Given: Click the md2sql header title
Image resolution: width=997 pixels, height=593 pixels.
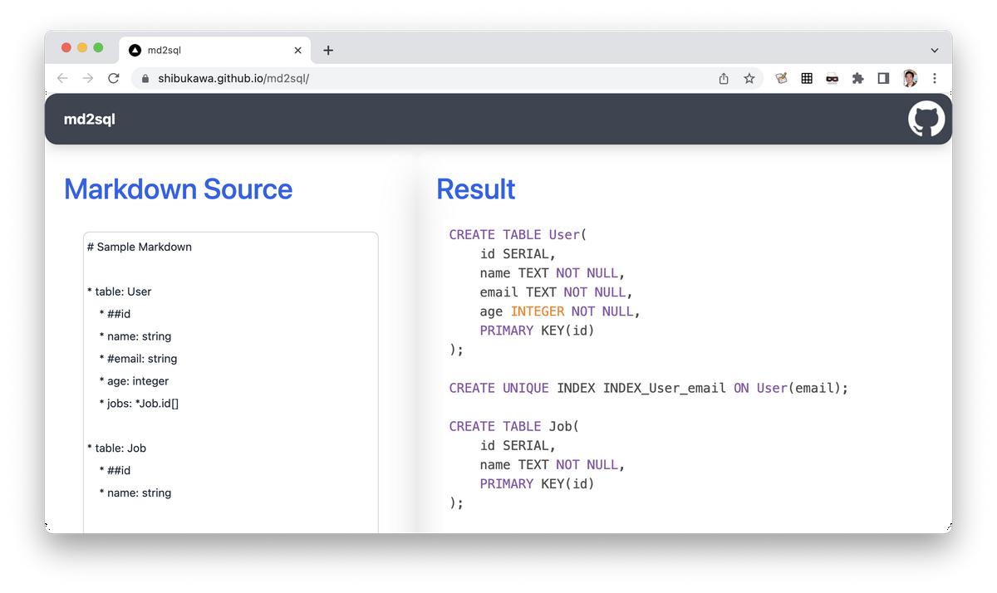Looking at the screenshot, I should (x=90, y=119).
